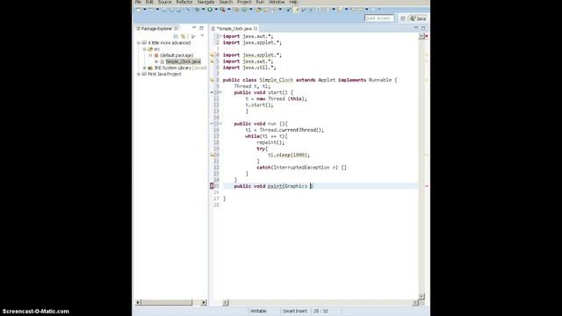Click the error marker on line 25

pos(212,186)
